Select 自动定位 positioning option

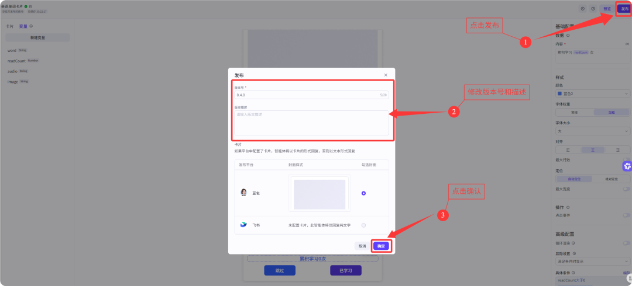tap(575, 179)
